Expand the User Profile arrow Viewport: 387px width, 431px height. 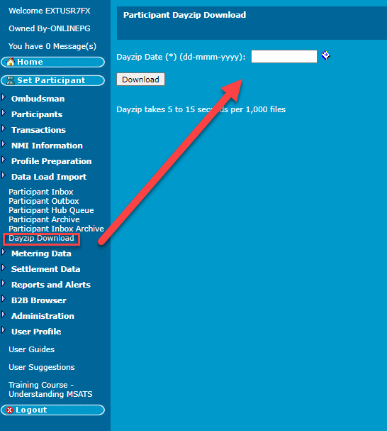[x=4, y=330]
